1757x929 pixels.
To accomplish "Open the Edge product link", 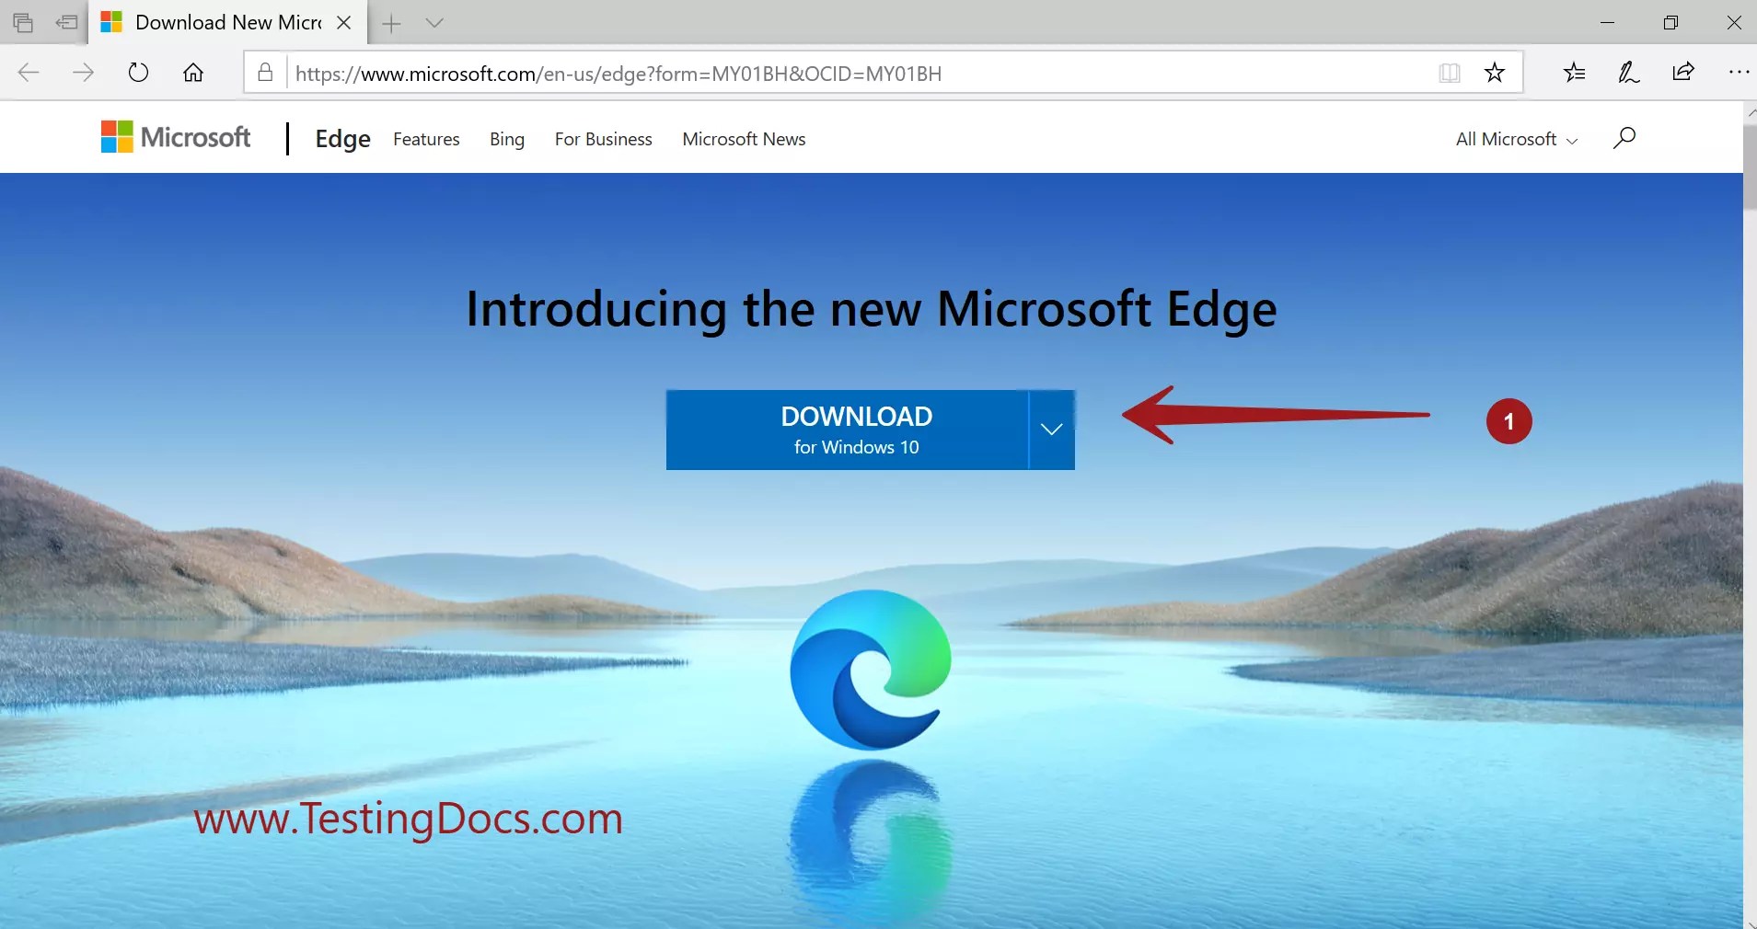I will [342, 139].
